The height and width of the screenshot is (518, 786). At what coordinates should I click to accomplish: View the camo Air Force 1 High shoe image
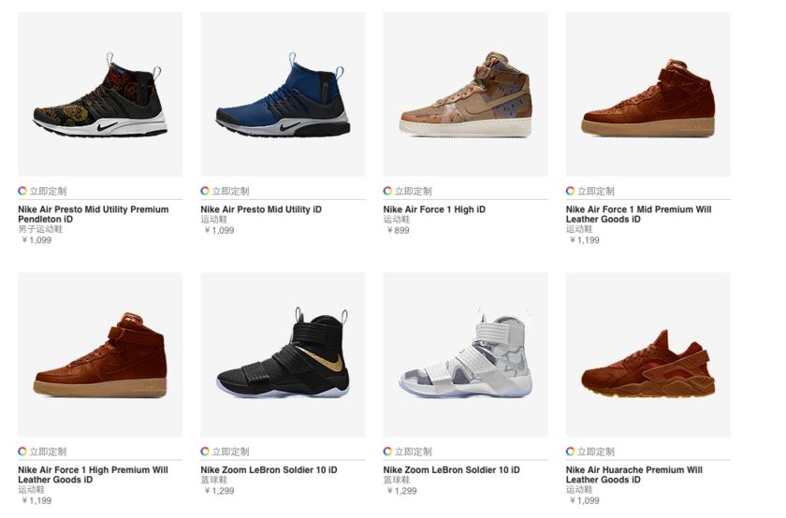tap(465, 95)
